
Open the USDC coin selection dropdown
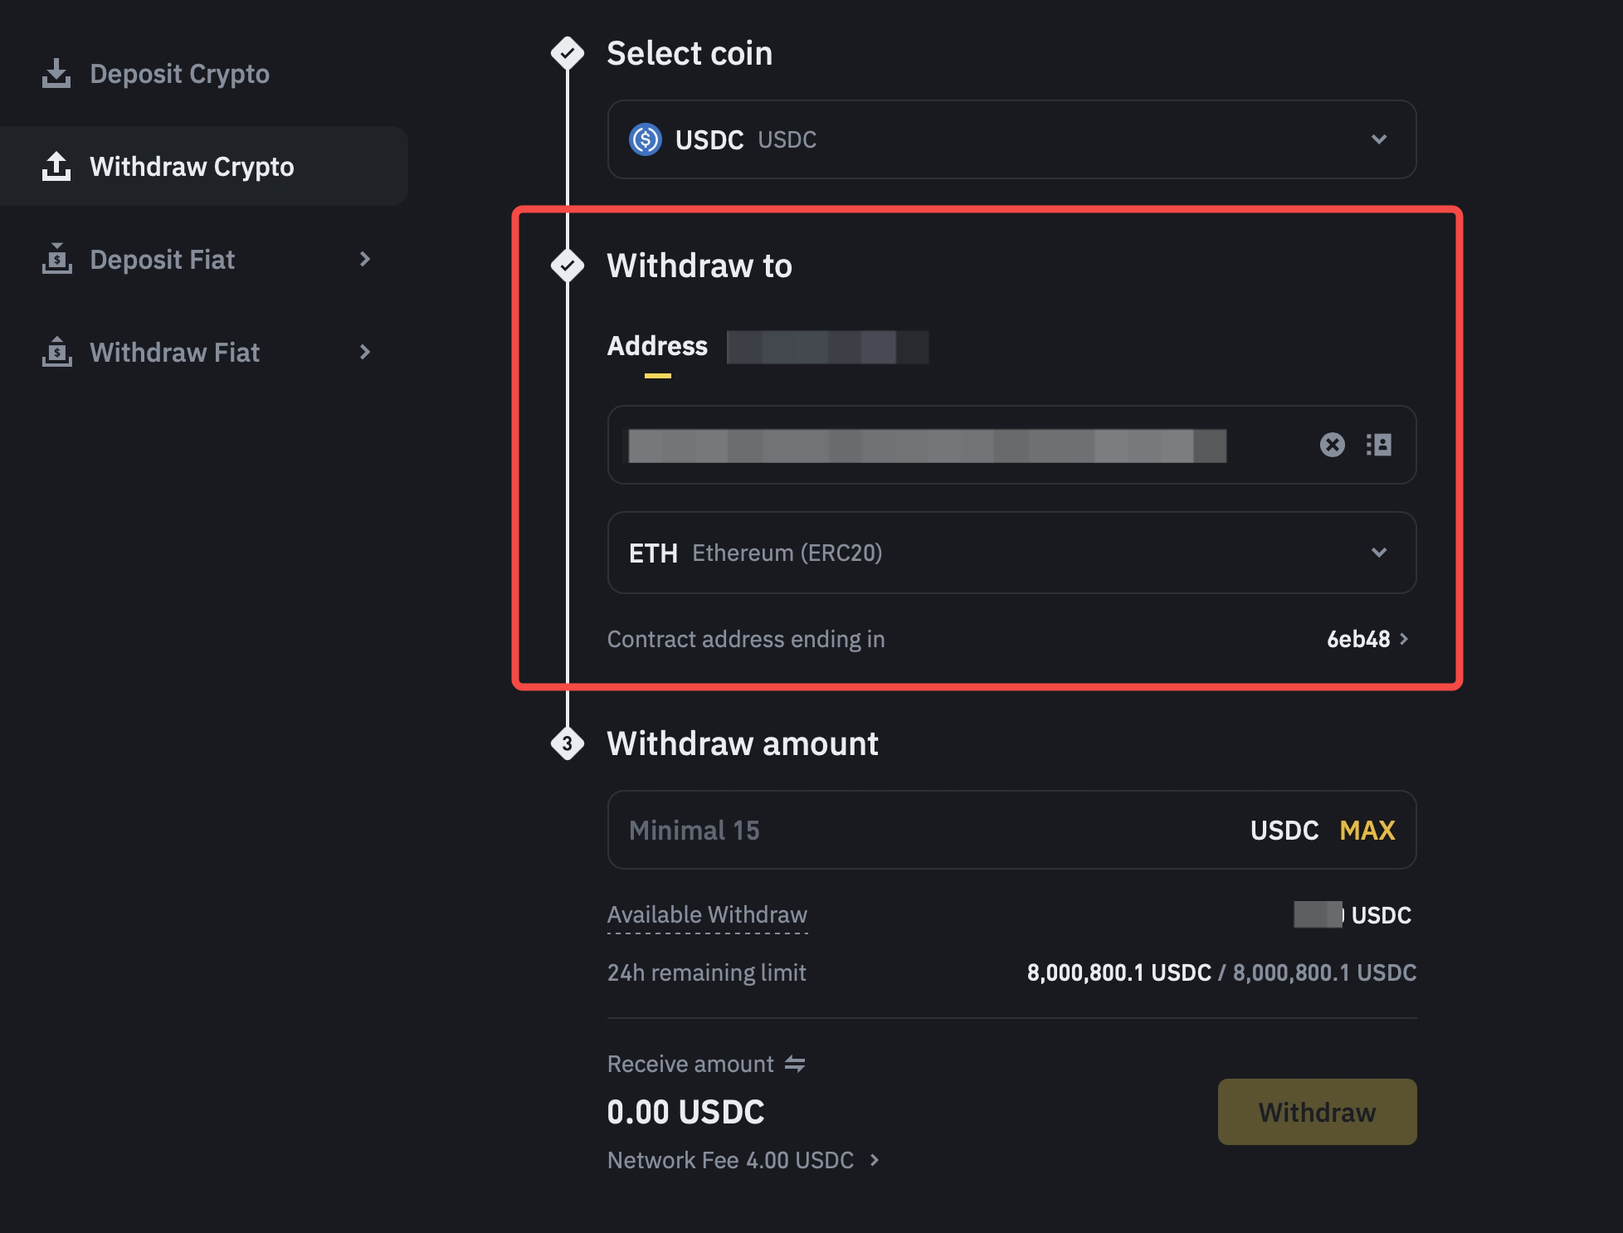pyautogui.click(x=1379, y=139)
